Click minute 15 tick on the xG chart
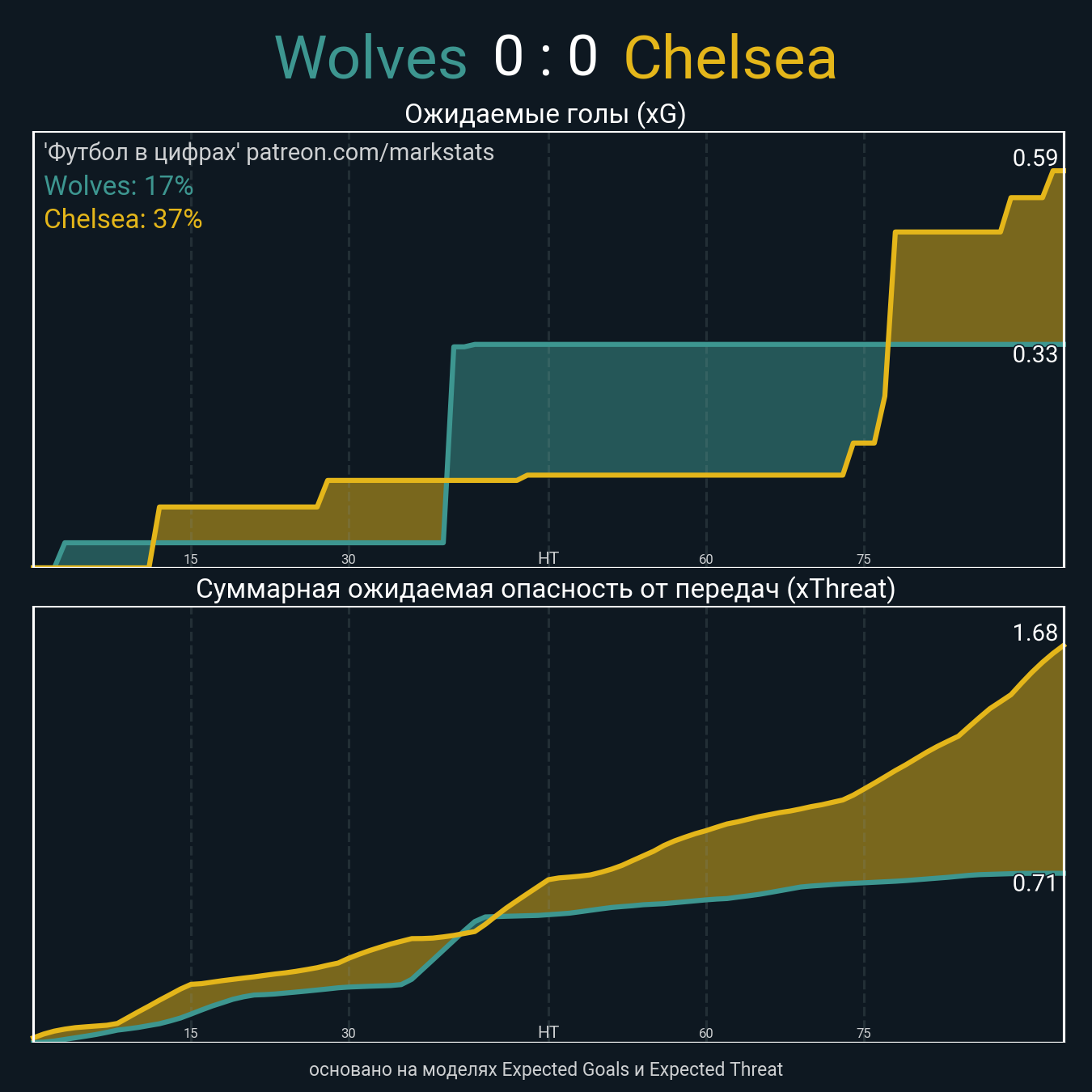 [191, 559]
